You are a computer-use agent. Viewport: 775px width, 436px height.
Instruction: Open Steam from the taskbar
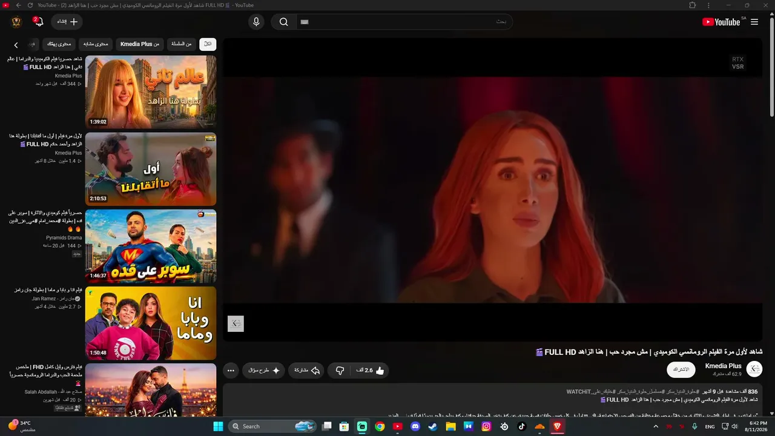433,426
